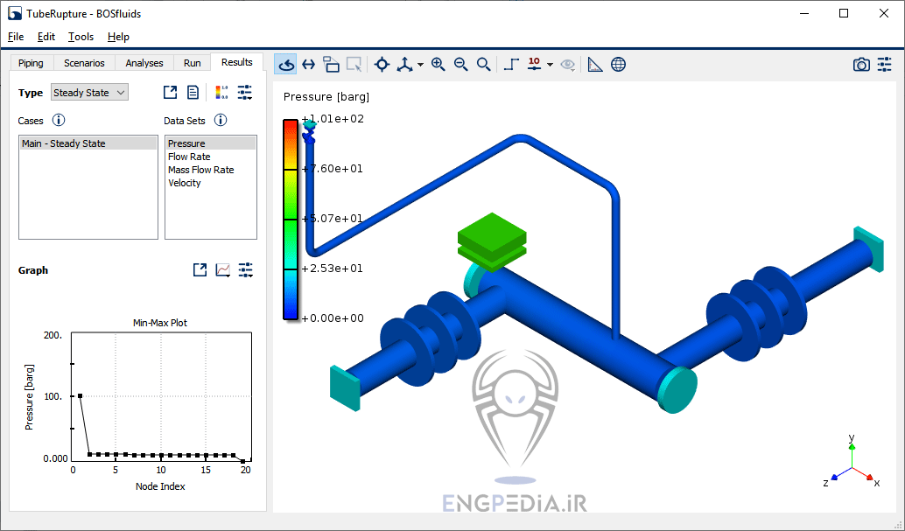Toggle the graph line chart icon
This screenshot has width=905, height=531.
[222, 270]
